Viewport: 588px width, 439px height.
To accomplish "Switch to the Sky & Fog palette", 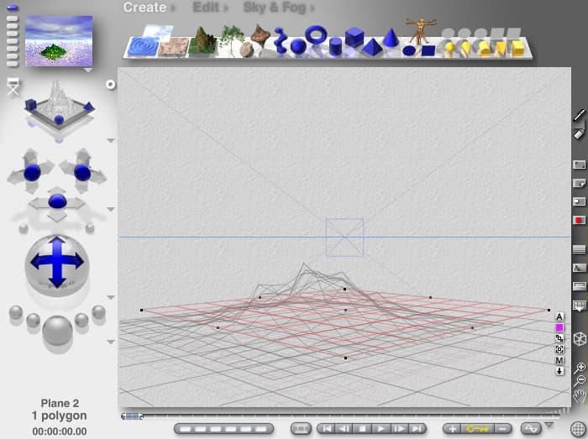I will click(274, 8).
